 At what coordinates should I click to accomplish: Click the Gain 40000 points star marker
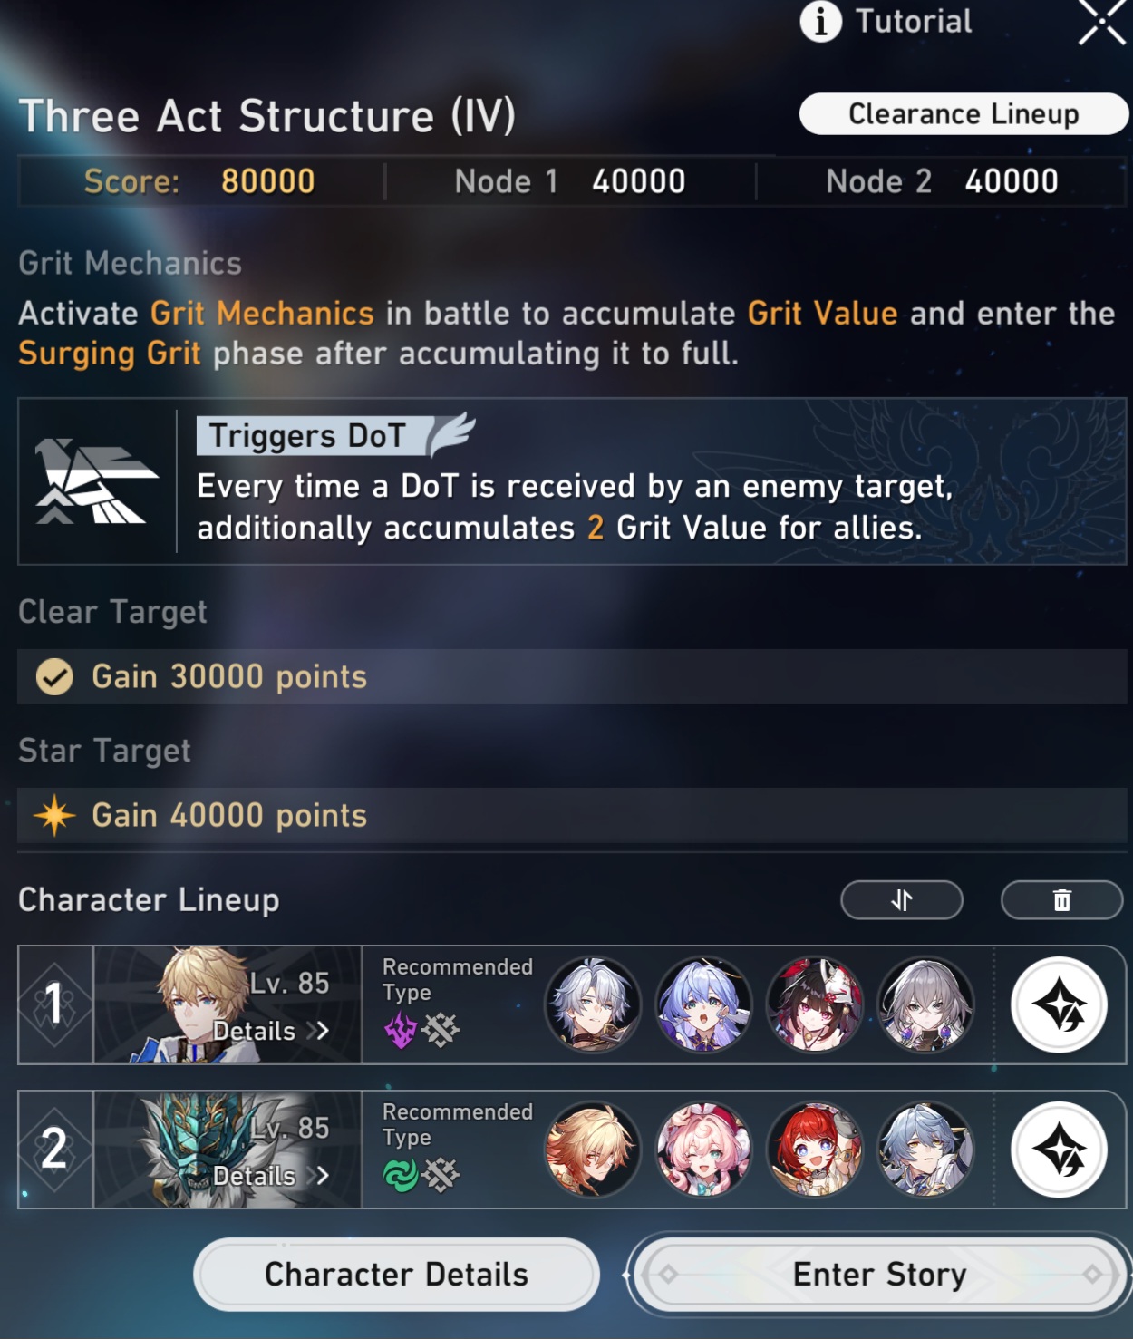(x=54, y=815)
